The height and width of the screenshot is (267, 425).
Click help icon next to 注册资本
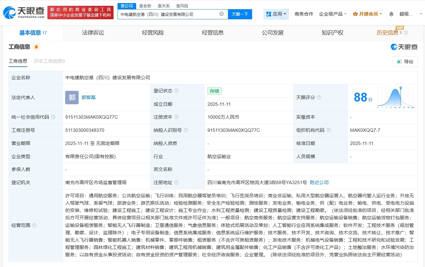tap(177, 117)
